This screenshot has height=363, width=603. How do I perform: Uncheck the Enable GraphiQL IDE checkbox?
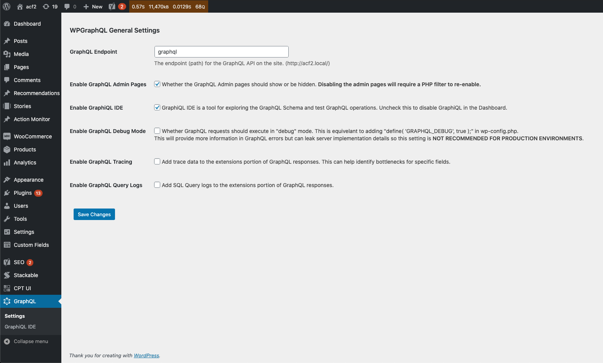pos(157,107)
